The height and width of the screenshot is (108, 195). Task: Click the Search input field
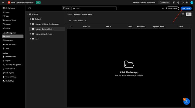coord(94,9)
